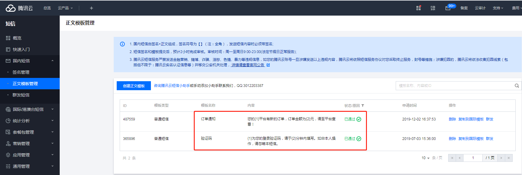Click the 营销管理 person icon
This screenshot has width=522, height=175.
8,144
